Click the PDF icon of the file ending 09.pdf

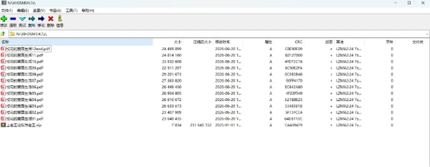(x=3, y=68)
